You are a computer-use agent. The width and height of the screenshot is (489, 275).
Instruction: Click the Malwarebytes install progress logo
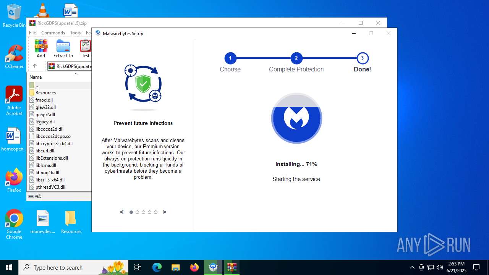coord(296,118)
